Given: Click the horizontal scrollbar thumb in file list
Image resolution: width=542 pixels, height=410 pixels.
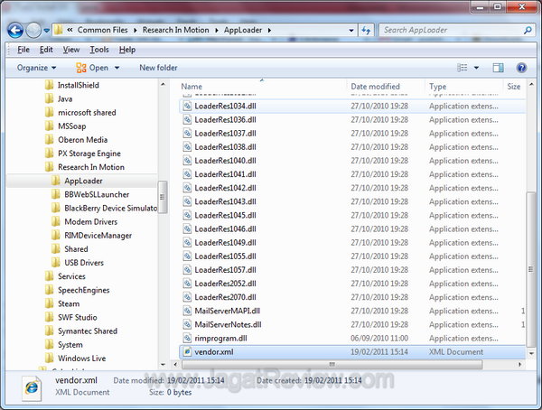Looking at the screenshot, I should (x=332, y=364).
